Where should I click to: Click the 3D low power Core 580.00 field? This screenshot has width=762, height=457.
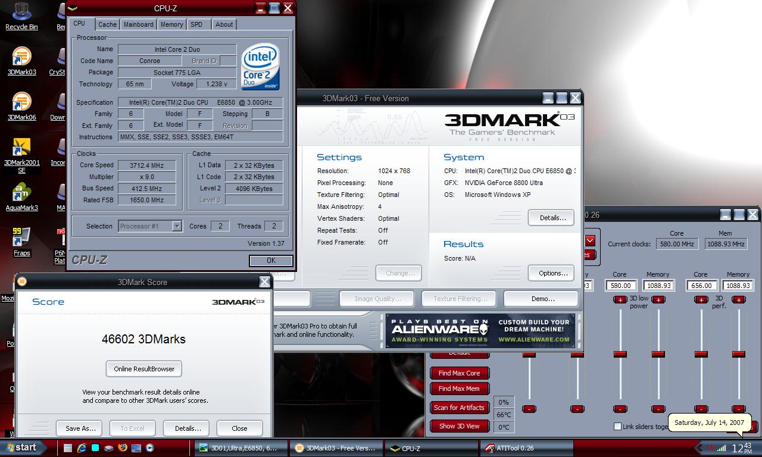(620, 286)
